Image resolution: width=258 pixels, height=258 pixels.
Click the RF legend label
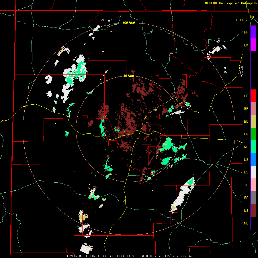tap(246, 32)
